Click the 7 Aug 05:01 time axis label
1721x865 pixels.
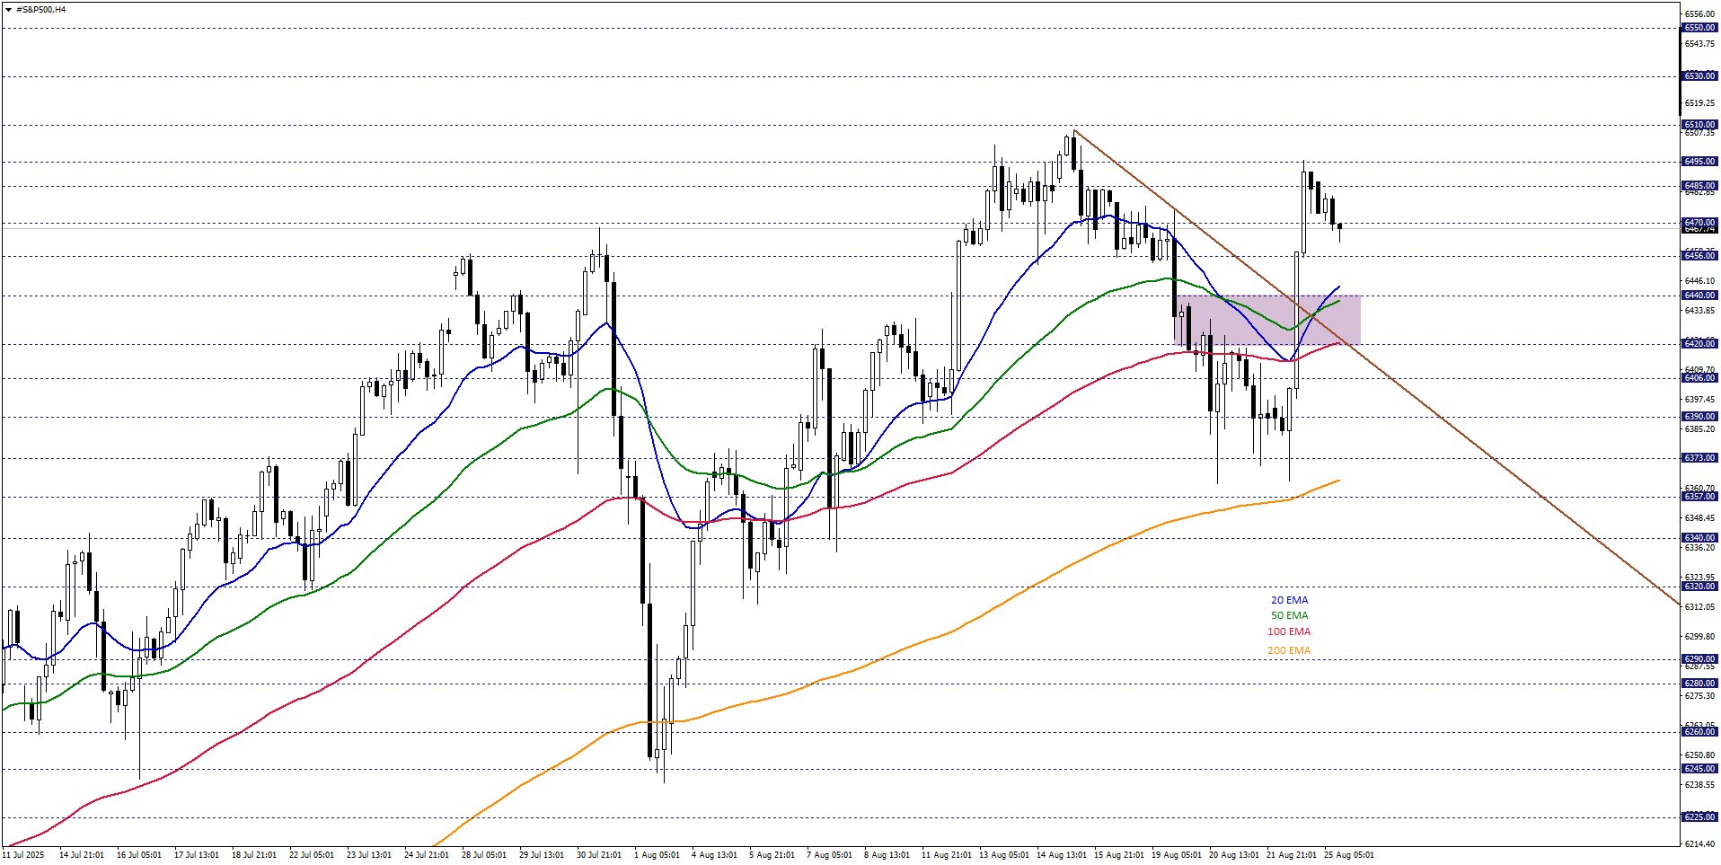pyautogui.click(x=830, y=855)
